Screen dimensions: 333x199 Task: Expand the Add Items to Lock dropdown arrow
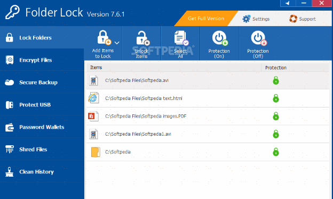coord(117,43)
